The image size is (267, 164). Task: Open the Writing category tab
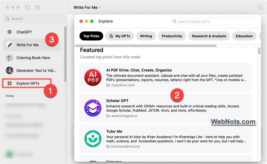pos(146,36)
